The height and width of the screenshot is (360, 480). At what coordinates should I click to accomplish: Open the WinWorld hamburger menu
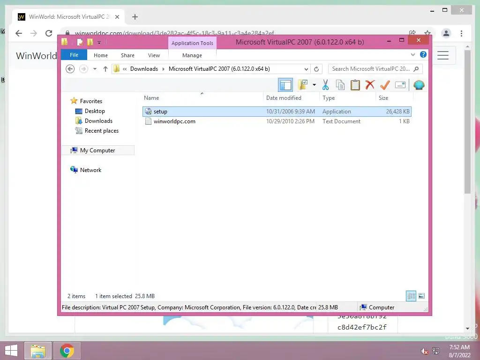(x=442, y=55)
